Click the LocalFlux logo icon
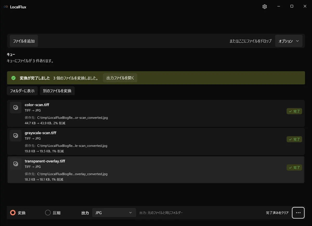Screen dimensions: 312x226 pos(6,7)
